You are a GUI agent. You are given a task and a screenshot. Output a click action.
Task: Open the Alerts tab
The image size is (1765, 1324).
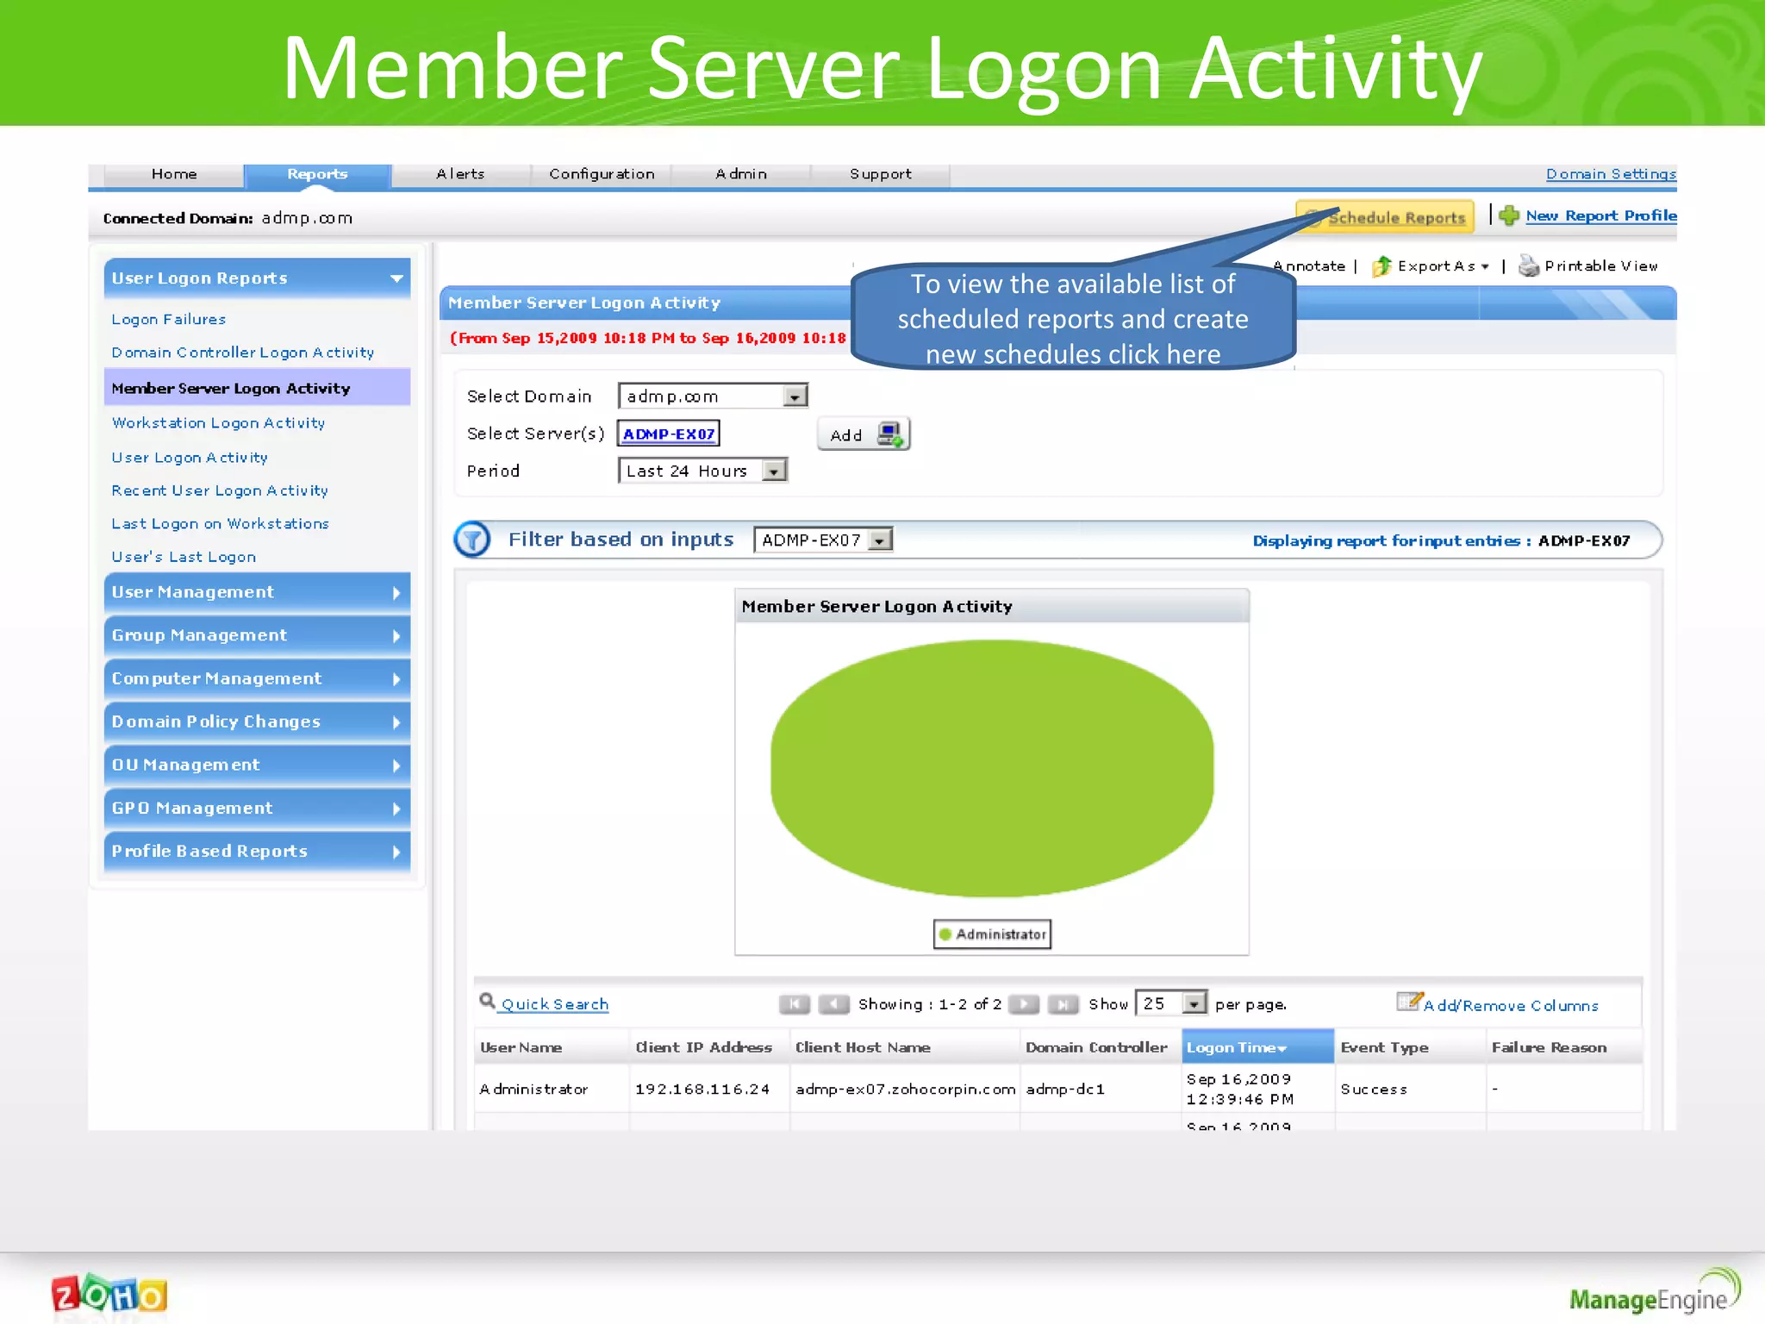(460, 174)
